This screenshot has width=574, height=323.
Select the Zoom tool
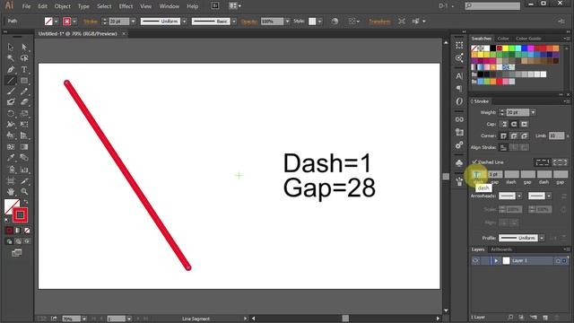(24, 191)
